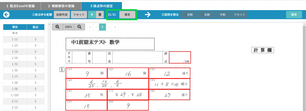Click the trash can delete icon
The image size is (306, 111).
coord(100,15)
